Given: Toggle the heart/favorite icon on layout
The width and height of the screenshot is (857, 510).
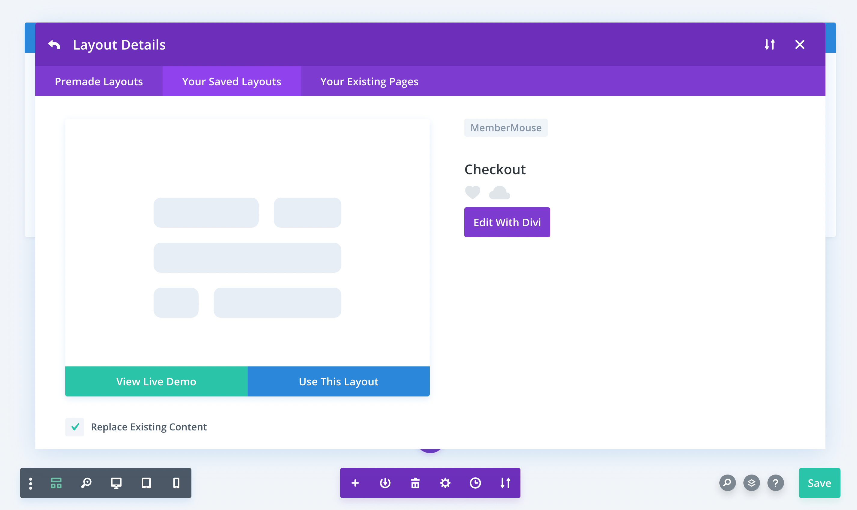Looking at the screenshot, I should 473,193.
